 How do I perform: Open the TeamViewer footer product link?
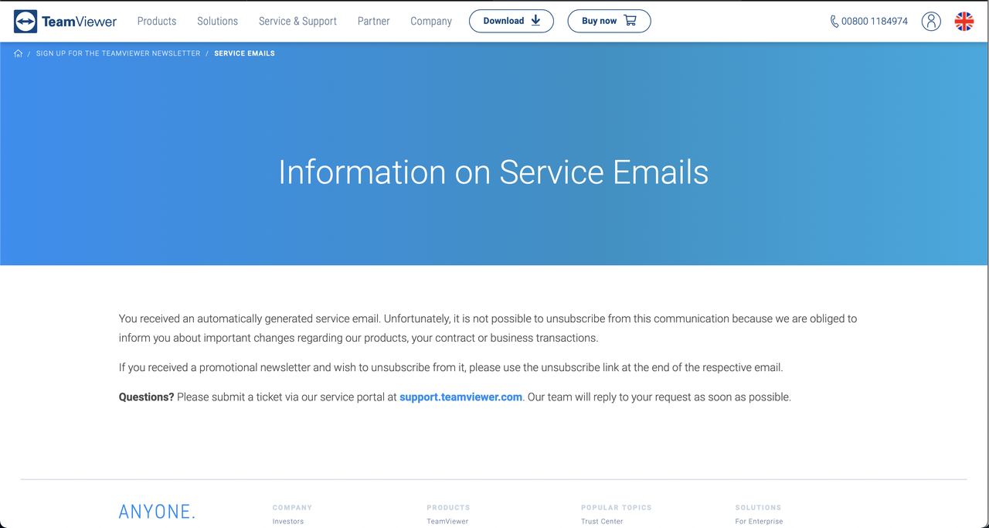click(447, 522)
